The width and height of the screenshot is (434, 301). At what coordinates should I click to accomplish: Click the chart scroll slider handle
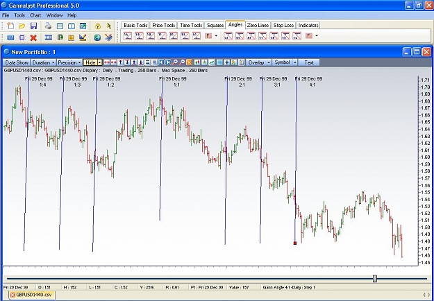375,278
